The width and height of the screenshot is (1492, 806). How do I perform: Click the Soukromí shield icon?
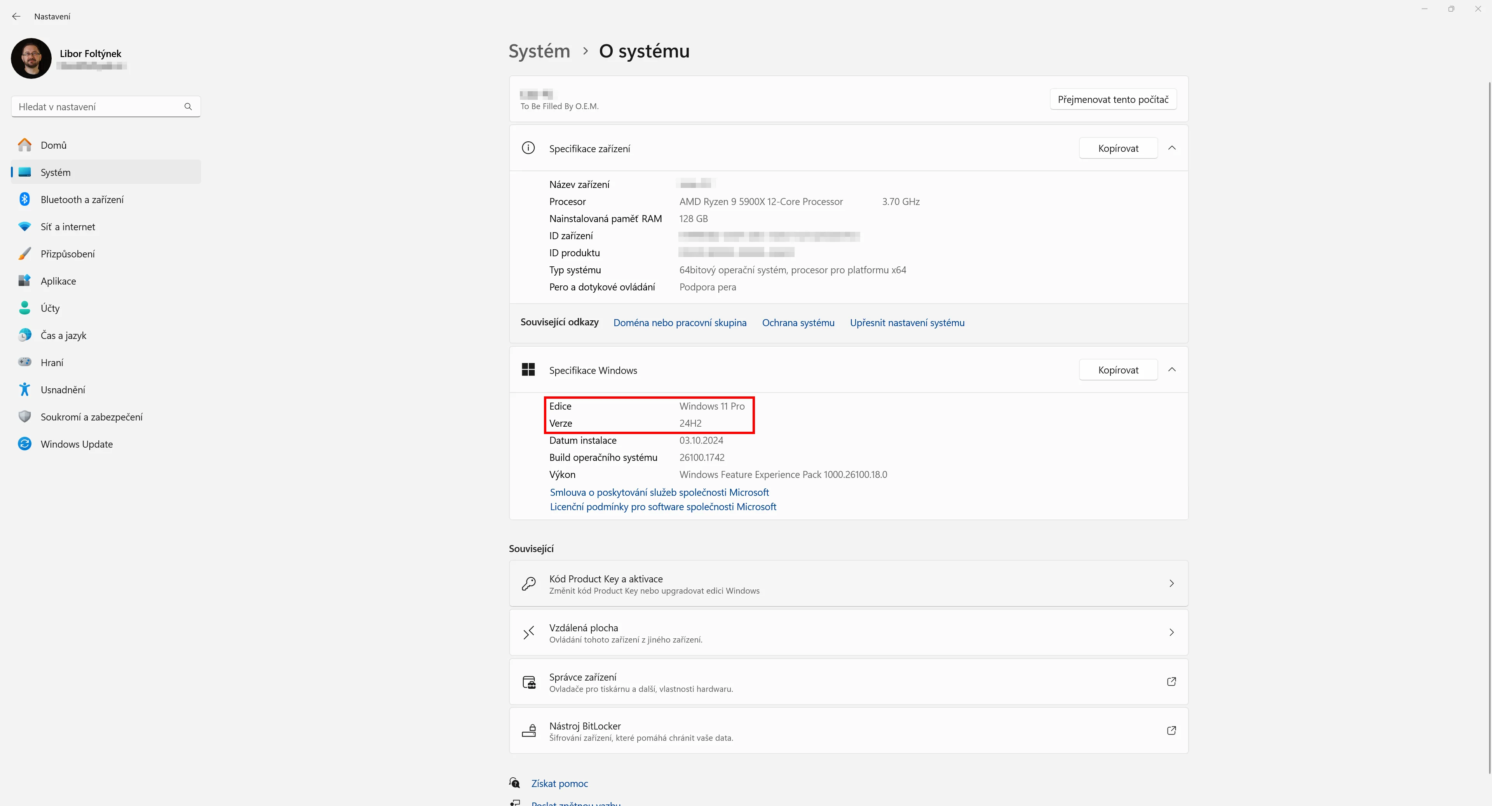pos(24,417)
